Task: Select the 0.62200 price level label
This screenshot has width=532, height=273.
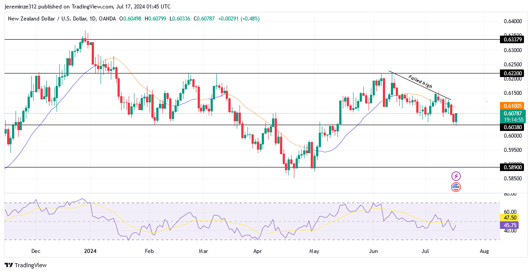Action: [512, 73]
